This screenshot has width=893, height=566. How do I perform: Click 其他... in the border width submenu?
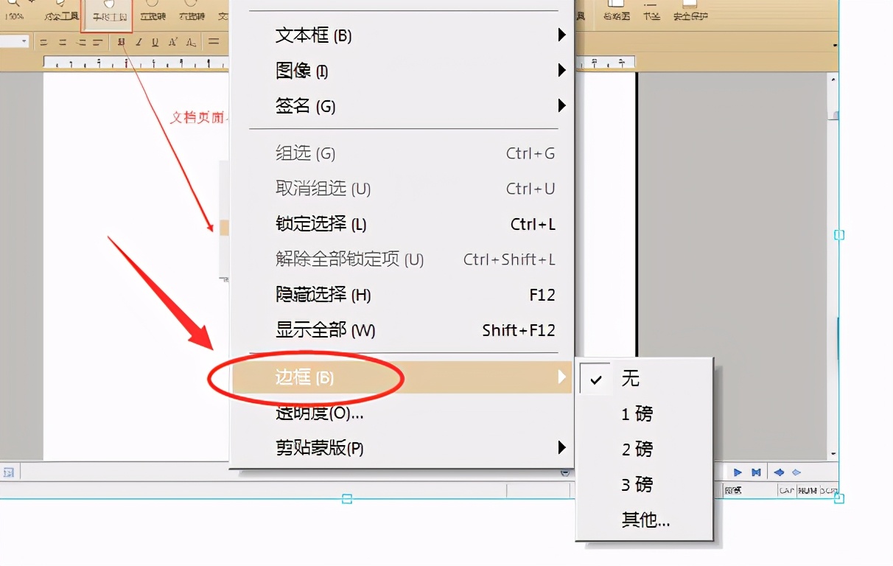pyautogui.click(x=645, y=520)
